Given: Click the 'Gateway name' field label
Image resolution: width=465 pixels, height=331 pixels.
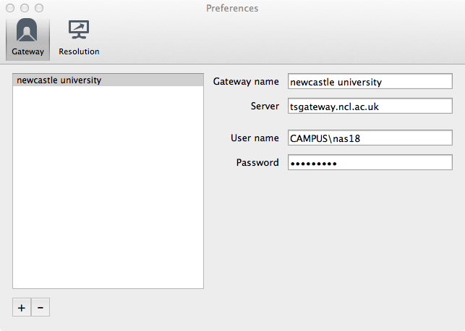Looking at the screenshot, I should tap(246, 82).
